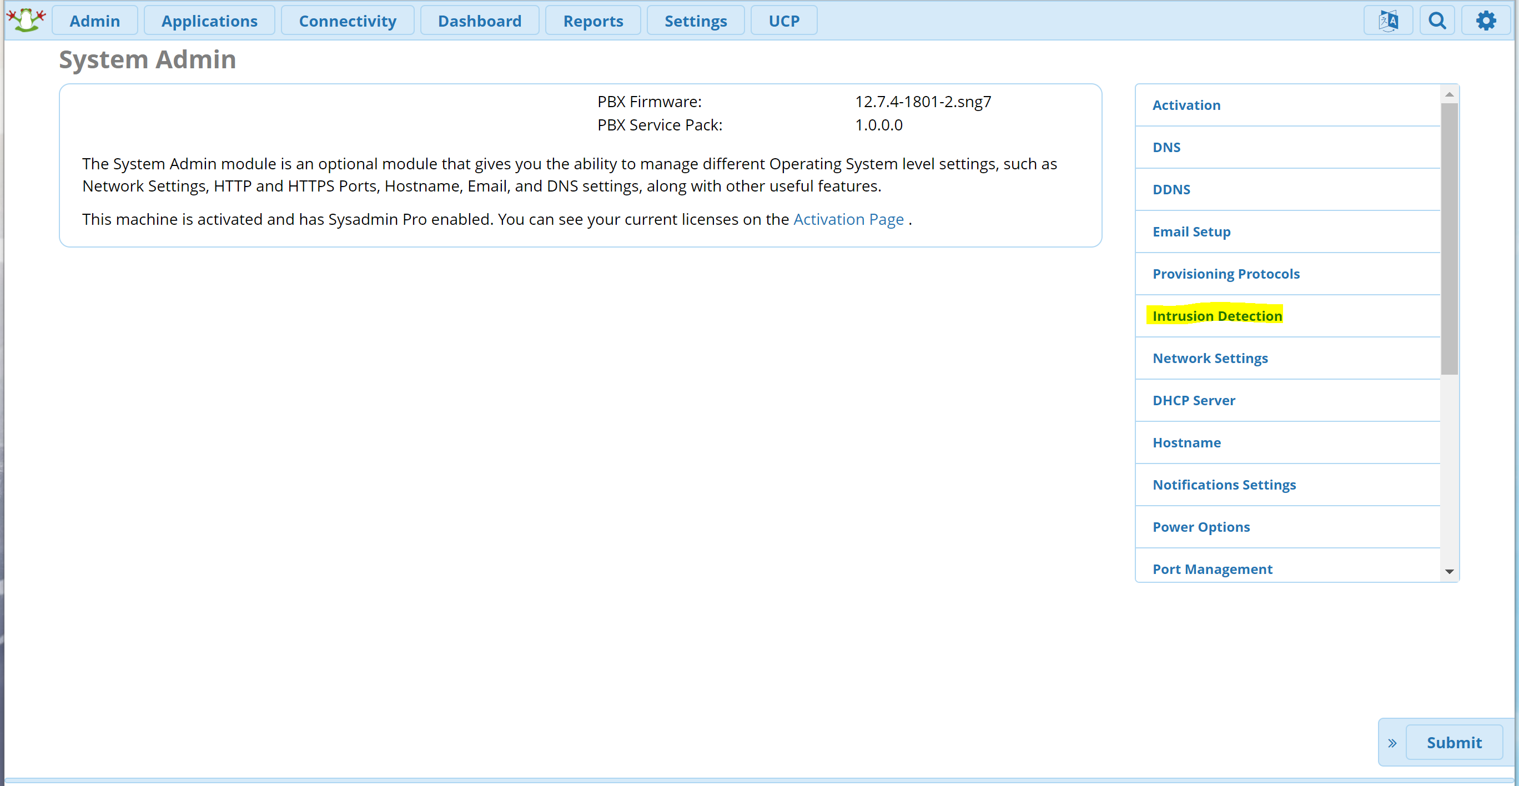Expand the double-chevron beside Submit
This screenshot has height=786, width=1519.
1392,743
